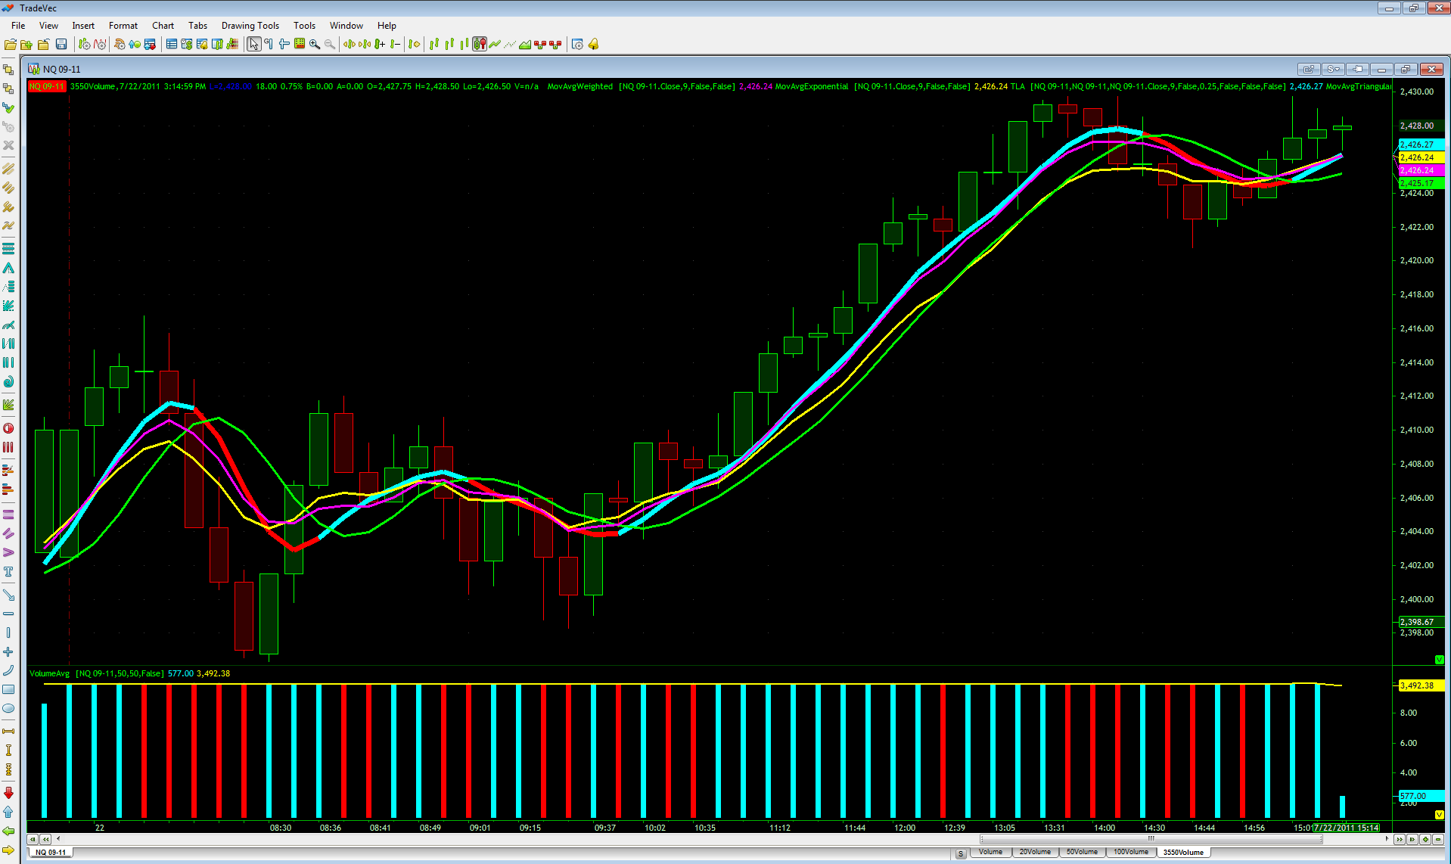
Task: Click the red NQ 09-11 symbol label
Action: click(47, 86)
